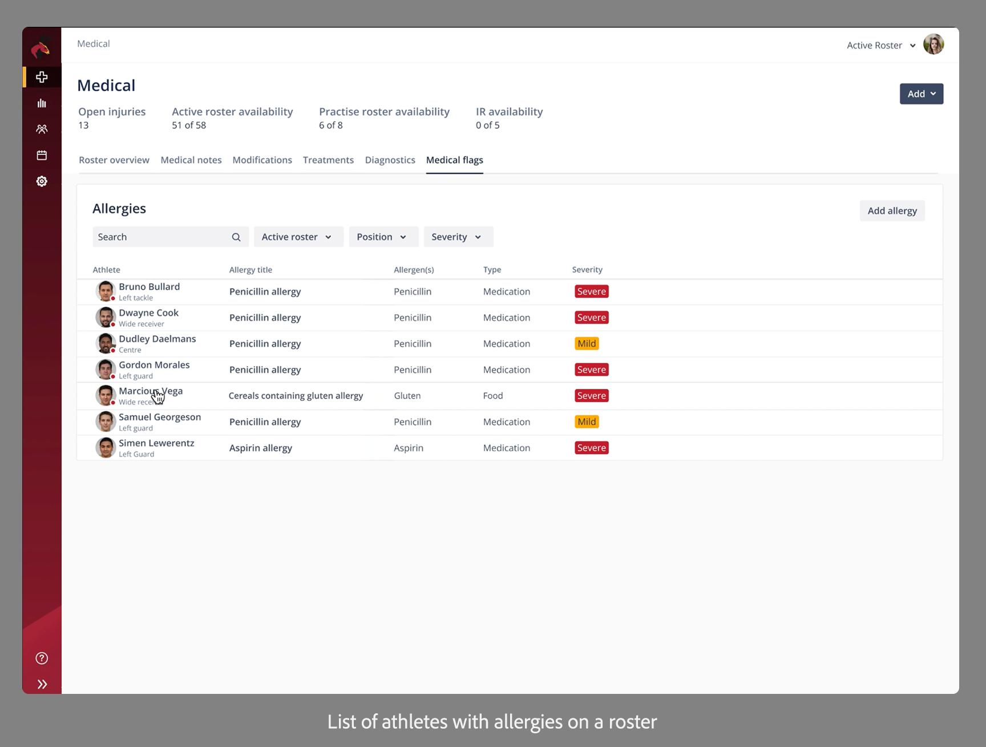Focus the Search input field
Image resolution: width=986 pixels, height=747 pixels.
pyautogui.click(x=171, y=237)
